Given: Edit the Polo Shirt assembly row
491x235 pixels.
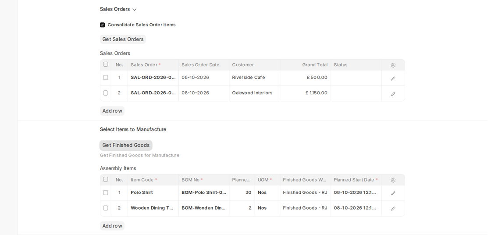Looking at the screenshot, I should click(x=393, y=193).
